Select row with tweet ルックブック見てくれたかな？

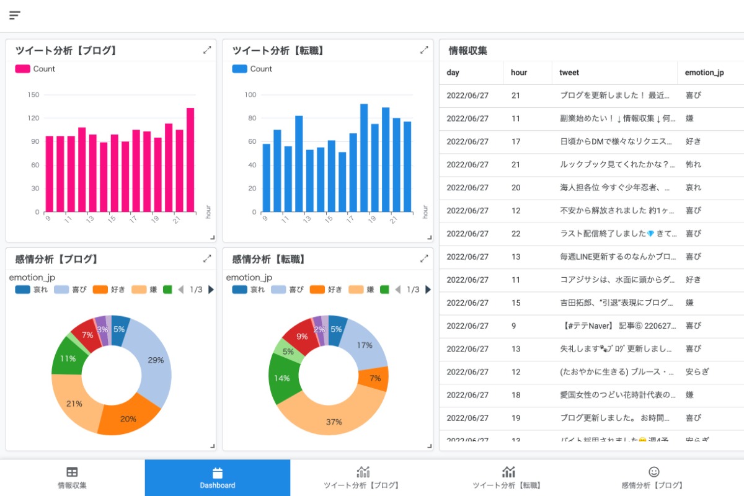pos(591,164)
